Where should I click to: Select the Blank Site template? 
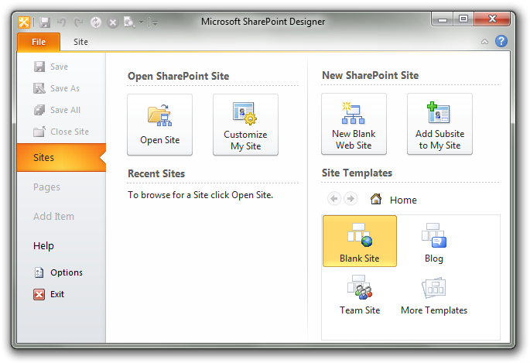(360, 241)
